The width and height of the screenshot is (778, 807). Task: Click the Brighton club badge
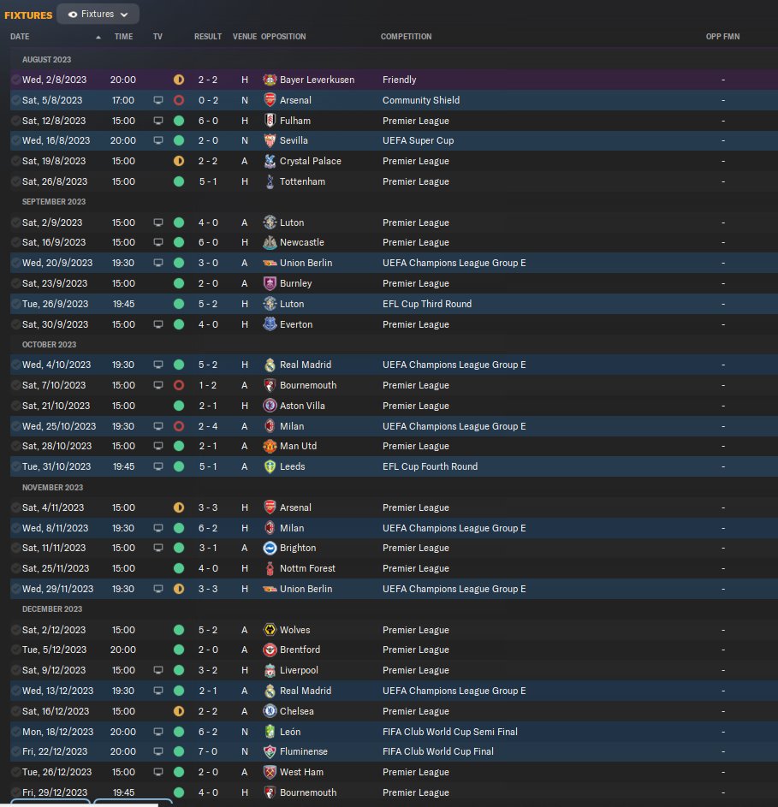270,548
